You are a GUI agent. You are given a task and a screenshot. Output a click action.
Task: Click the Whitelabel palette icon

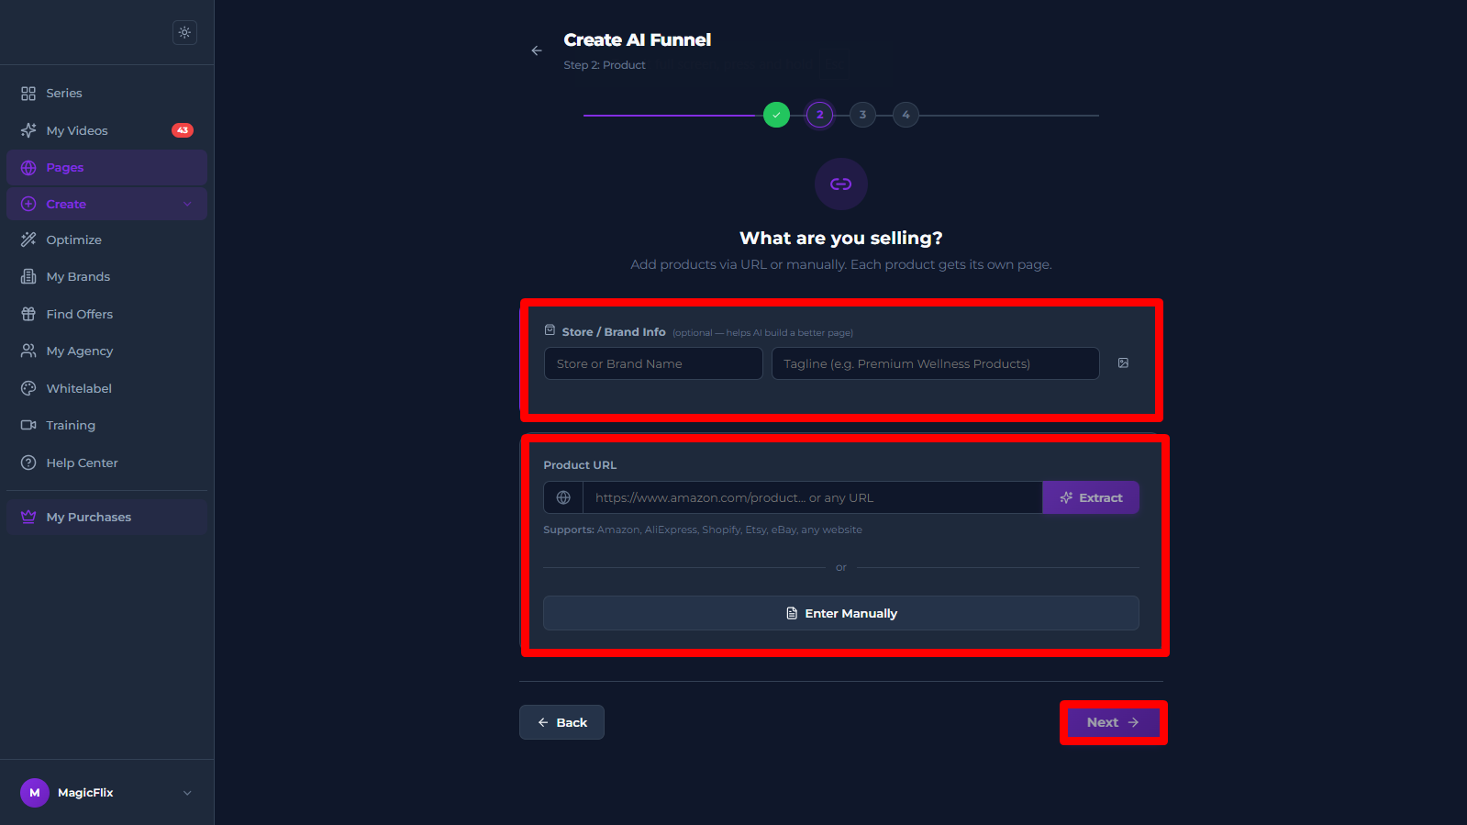tap(28, 388)
